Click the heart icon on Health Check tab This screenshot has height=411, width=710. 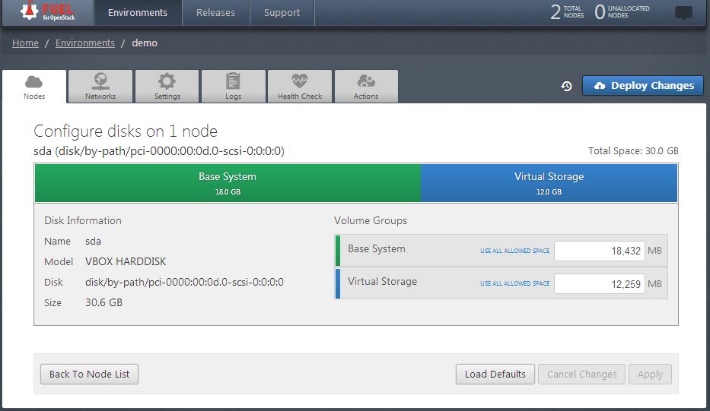point(299,81)
